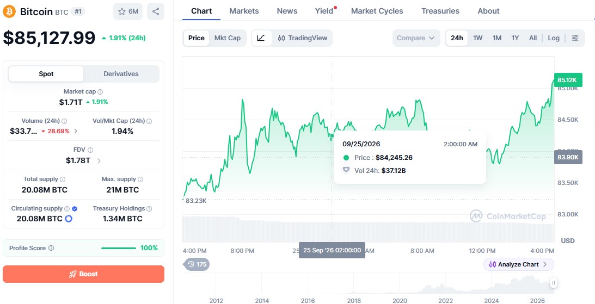Show Circulating supply info icon
The image size is (595, 304).
point(67,208)
